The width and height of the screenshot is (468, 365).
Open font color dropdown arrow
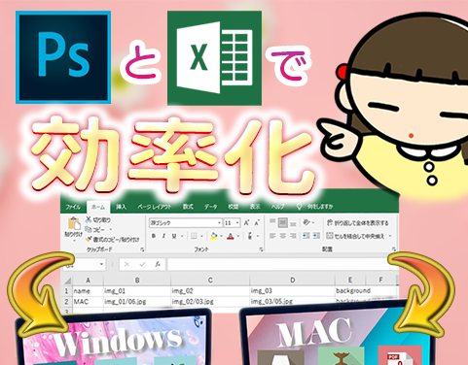238,236
